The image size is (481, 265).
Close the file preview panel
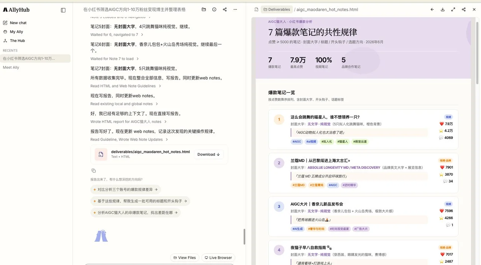pyautogui.click(x=474, y=9)
